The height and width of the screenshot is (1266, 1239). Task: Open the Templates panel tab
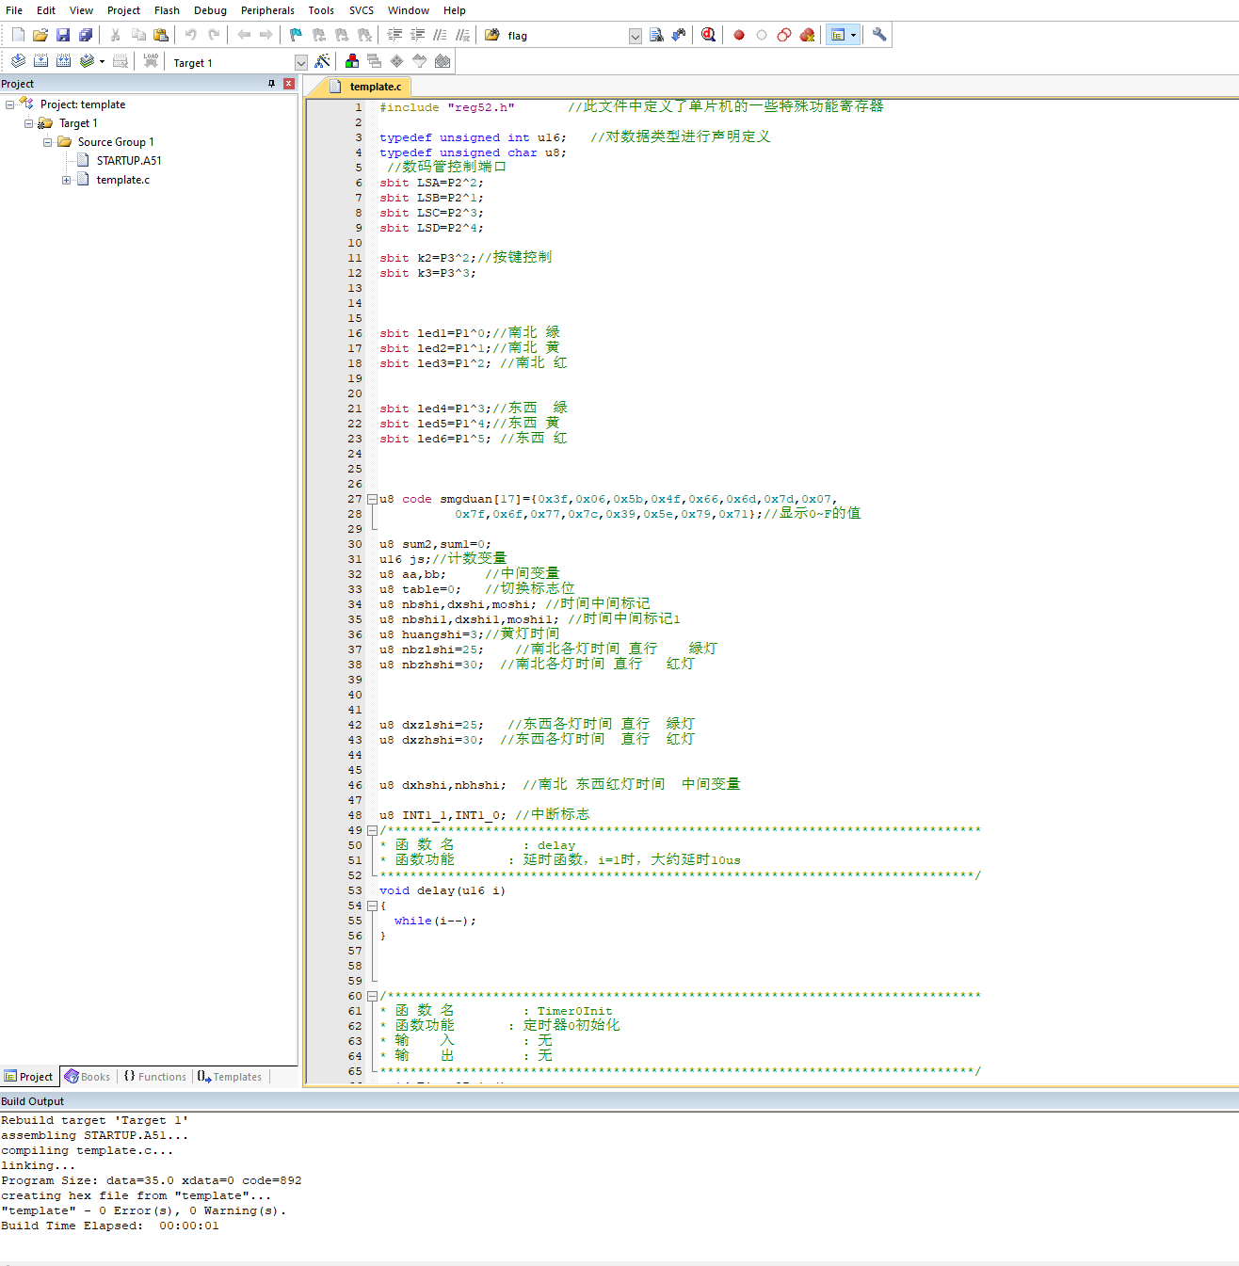pos(231,1077)
